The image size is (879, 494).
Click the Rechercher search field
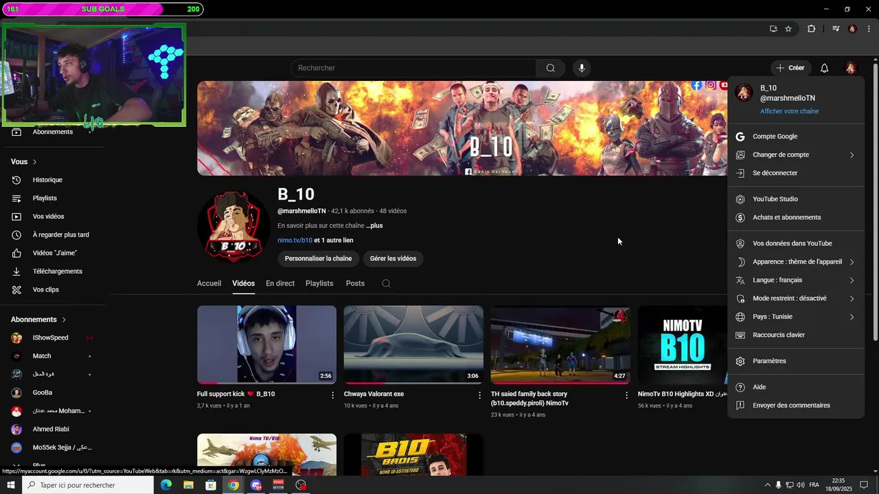(x=413, y=68)
